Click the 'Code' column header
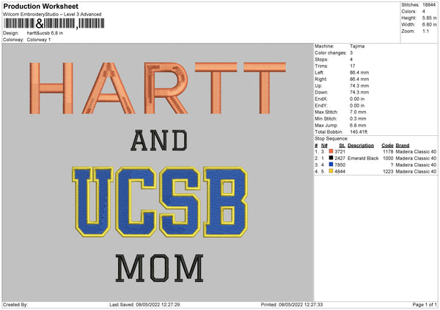This screenshot has height=310, width=440. 387,145
